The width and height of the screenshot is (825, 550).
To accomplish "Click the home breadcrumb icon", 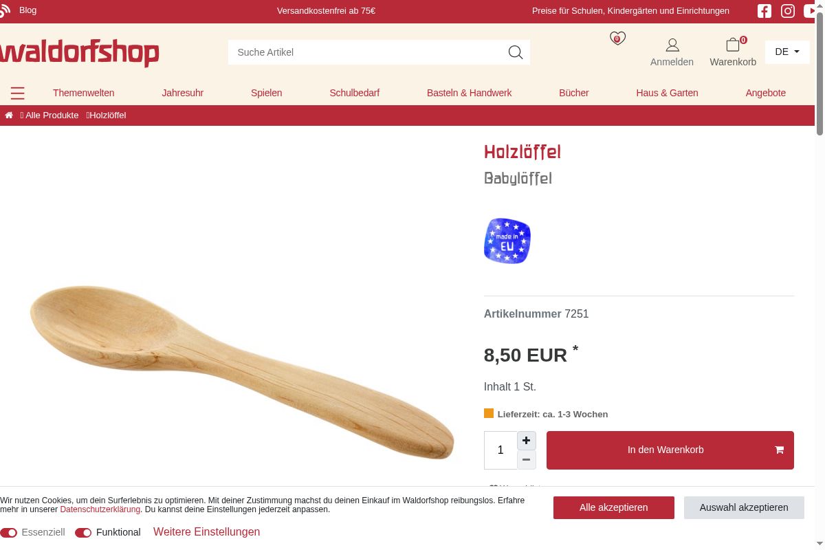I will click(x=9, y=115).
